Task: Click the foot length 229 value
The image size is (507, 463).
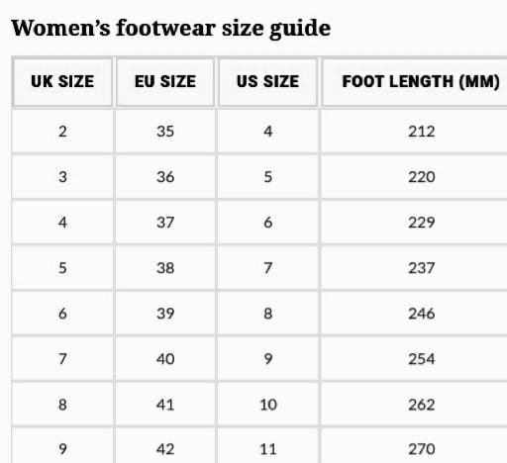Action: (x=422, y=223)
